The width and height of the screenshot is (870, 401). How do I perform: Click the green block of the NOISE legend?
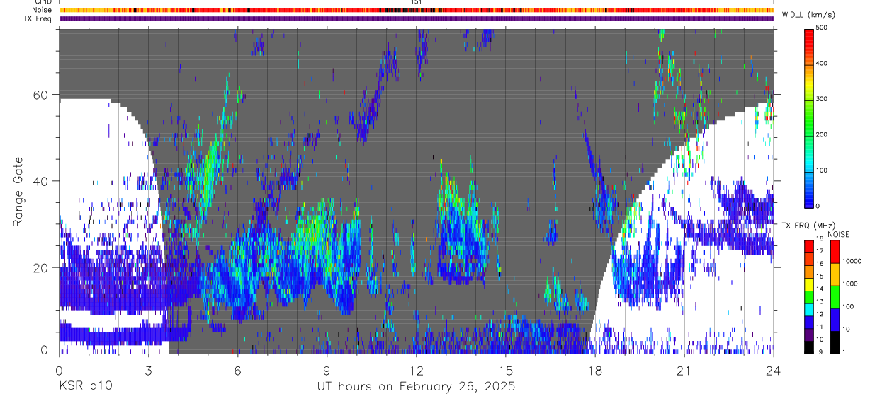coord(835,297)
